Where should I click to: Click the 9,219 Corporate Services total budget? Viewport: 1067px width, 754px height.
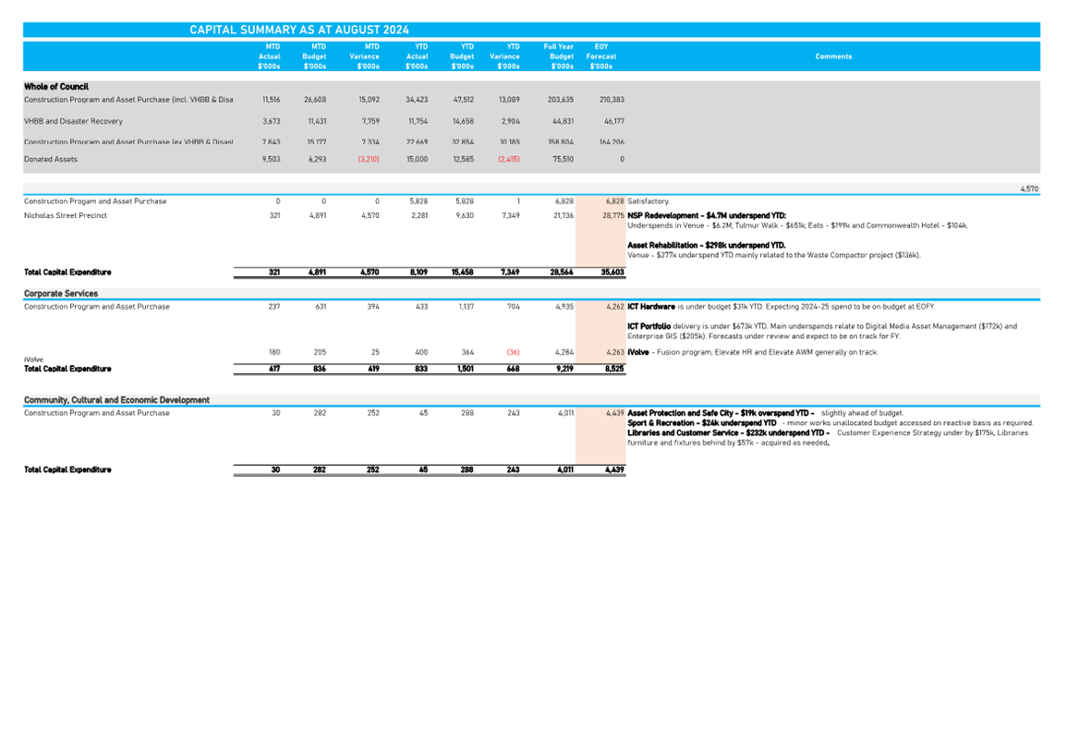[x=564, y=369]
